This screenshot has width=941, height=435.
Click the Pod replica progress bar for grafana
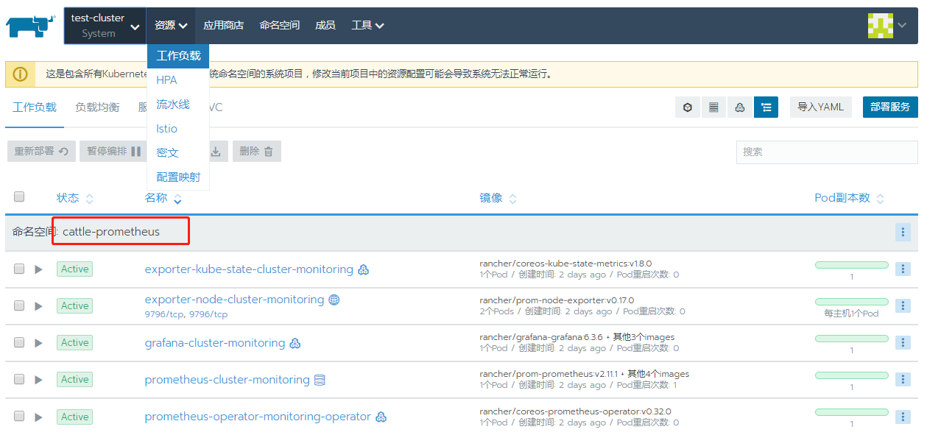[851, 338]
